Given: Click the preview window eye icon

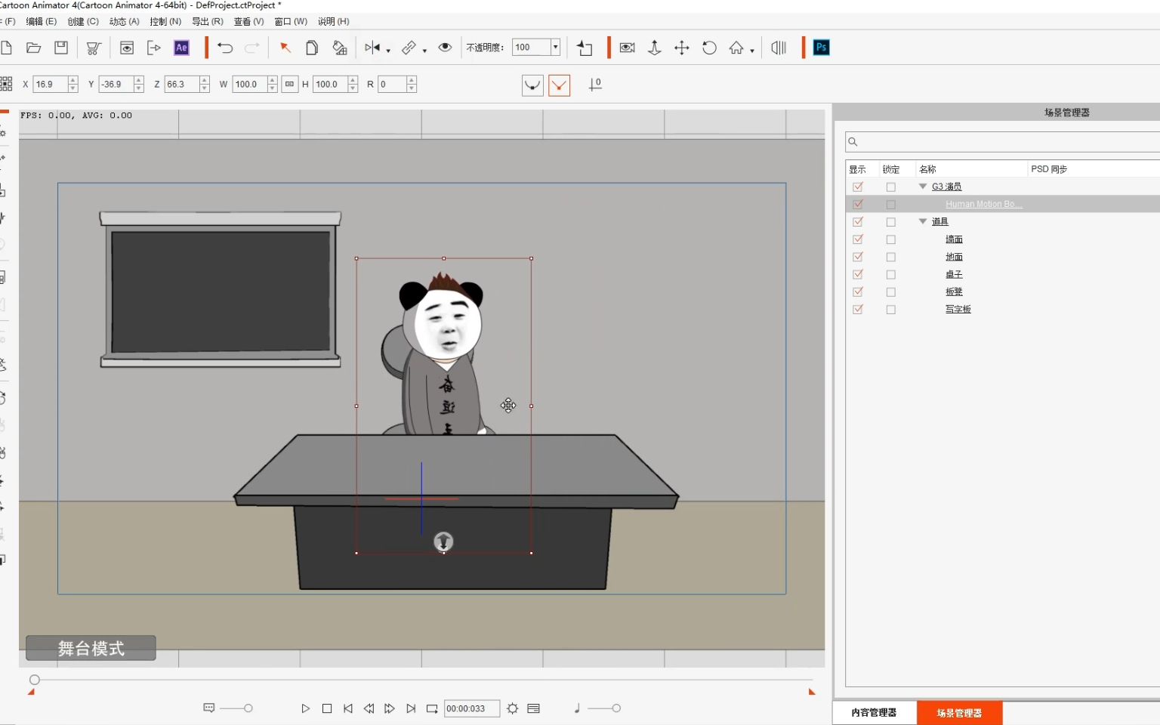Looking at the screenshot, I should coord(127,48).
